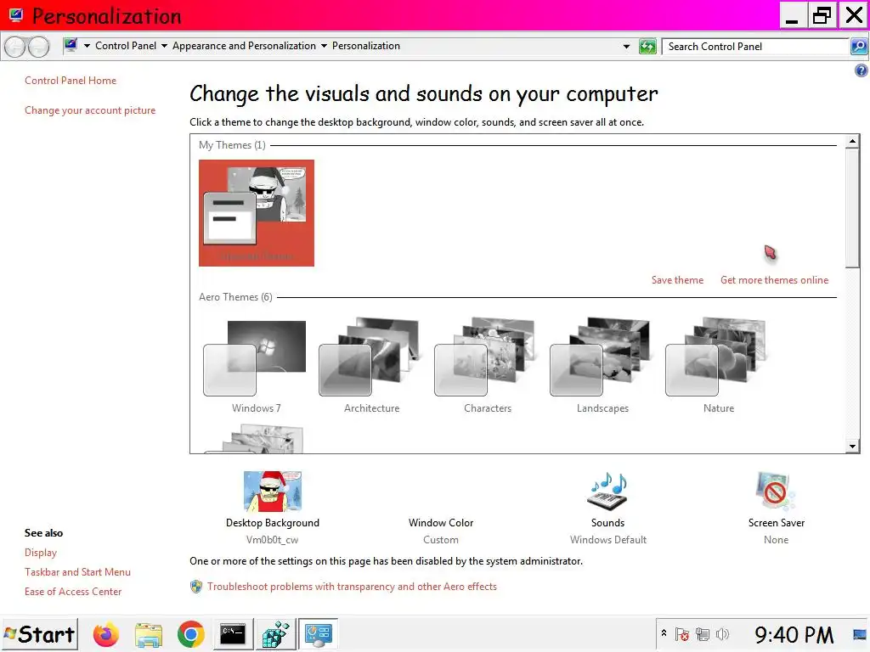Click the shield icon beside Troubleshoot link

(196, 587)
